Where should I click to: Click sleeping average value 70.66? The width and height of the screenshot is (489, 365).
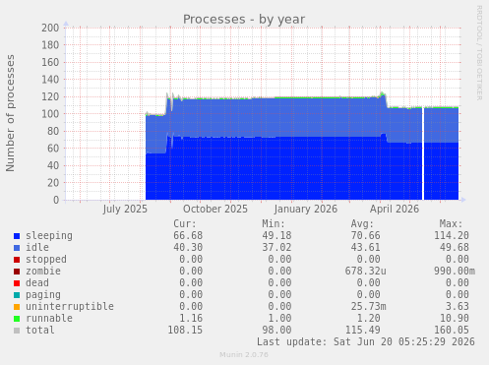(365, 236)
